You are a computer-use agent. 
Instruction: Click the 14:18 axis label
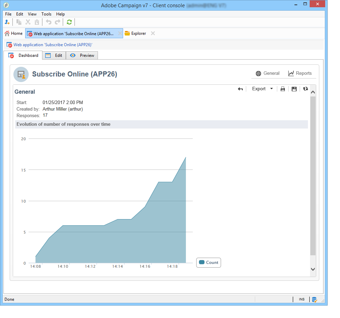tap(172, 266)
